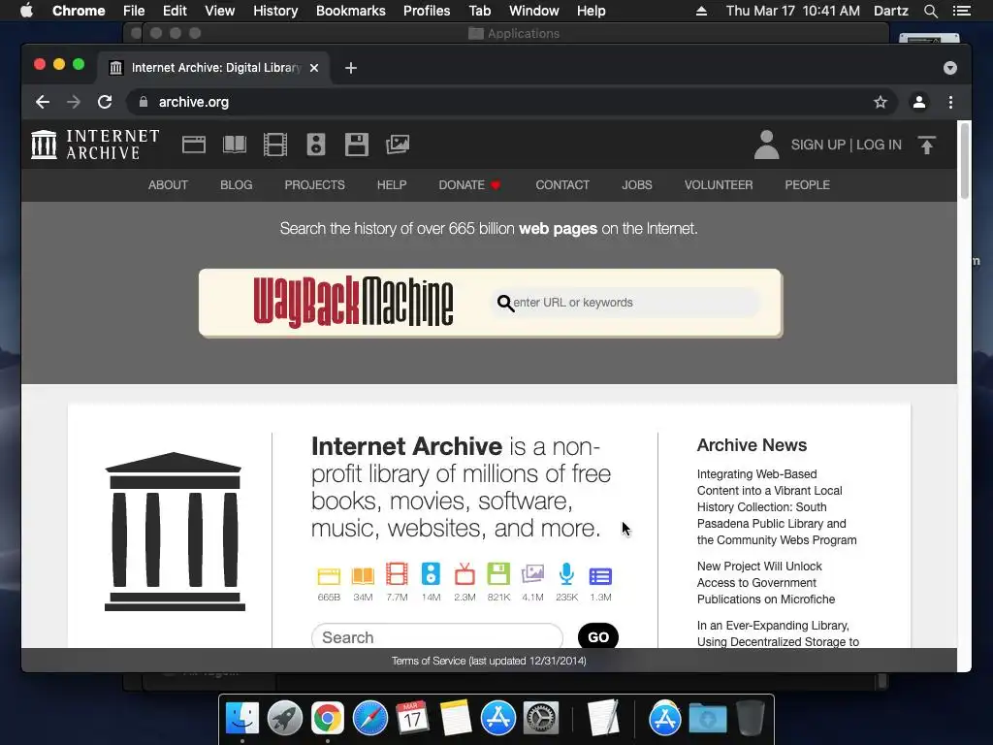Viewport: 993px width, 745px height.
Task: Open the Government Publications on Microfiche article
Action: tap(766, 582)
